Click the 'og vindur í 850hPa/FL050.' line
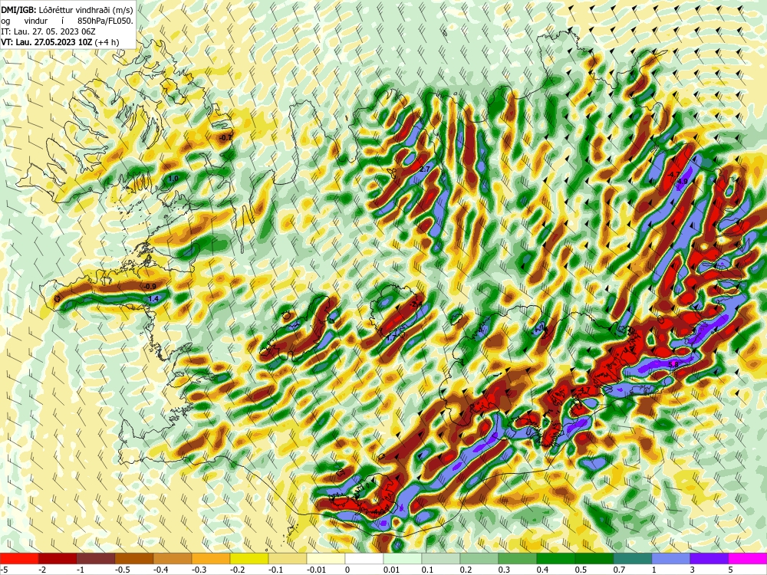The width and height of the screenshot is (767, 575). point(67,21)
